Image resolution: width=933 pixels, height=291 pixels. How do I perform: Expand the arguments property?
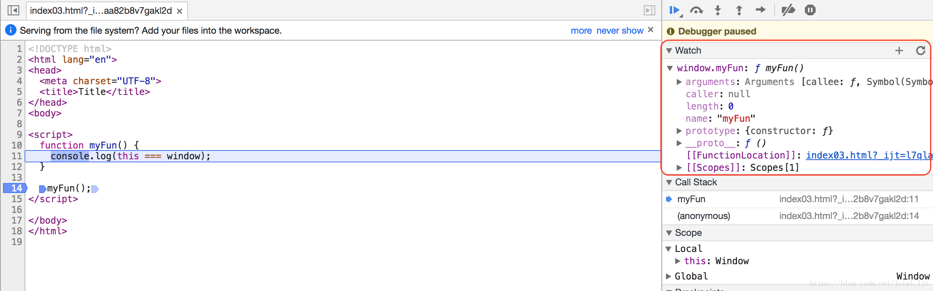pyautogui.click(x=679, y=82)
